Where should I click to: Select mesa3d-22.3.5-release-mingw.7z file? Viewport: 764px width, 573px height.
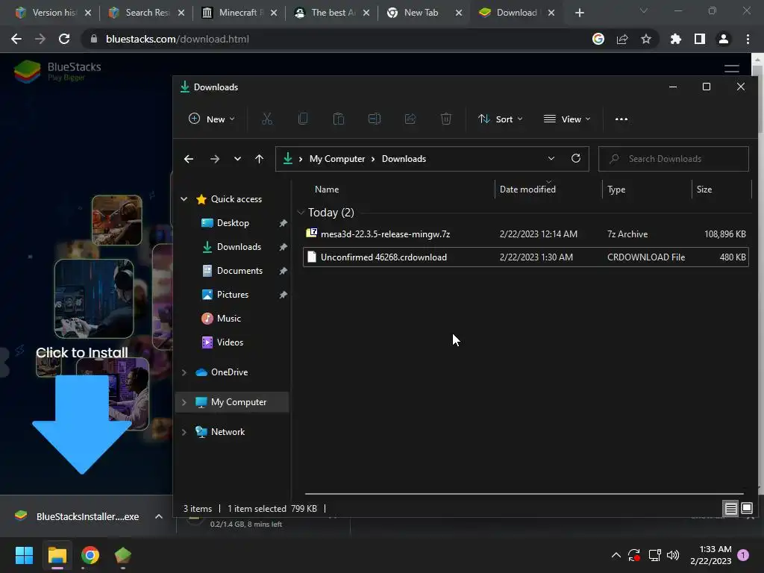tap(526, 234)
